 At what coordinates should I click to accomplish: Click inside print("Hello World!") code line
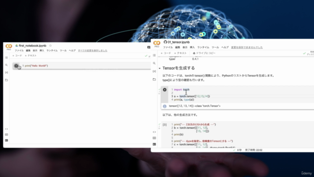click(36, 66)
